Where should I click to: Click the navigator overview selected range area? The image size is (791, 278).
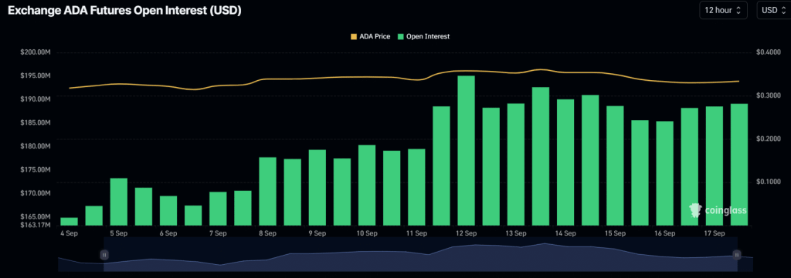420,255
